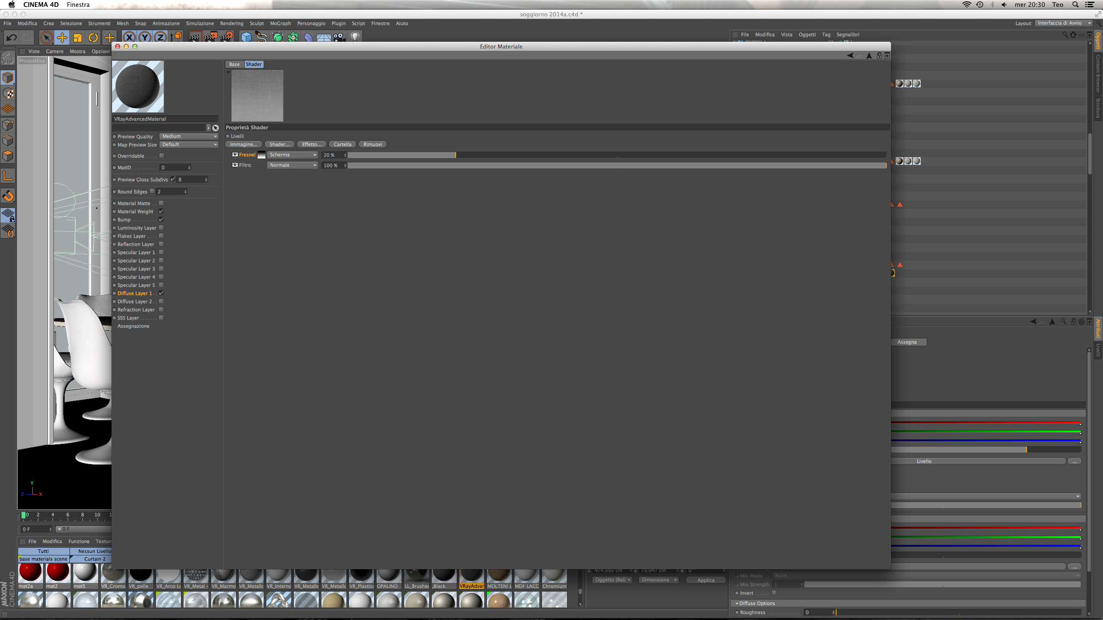Viewport: 1103px width, 620px height.
Task: Adjust the Fresnel opacity slider
Action: (455, 155)
